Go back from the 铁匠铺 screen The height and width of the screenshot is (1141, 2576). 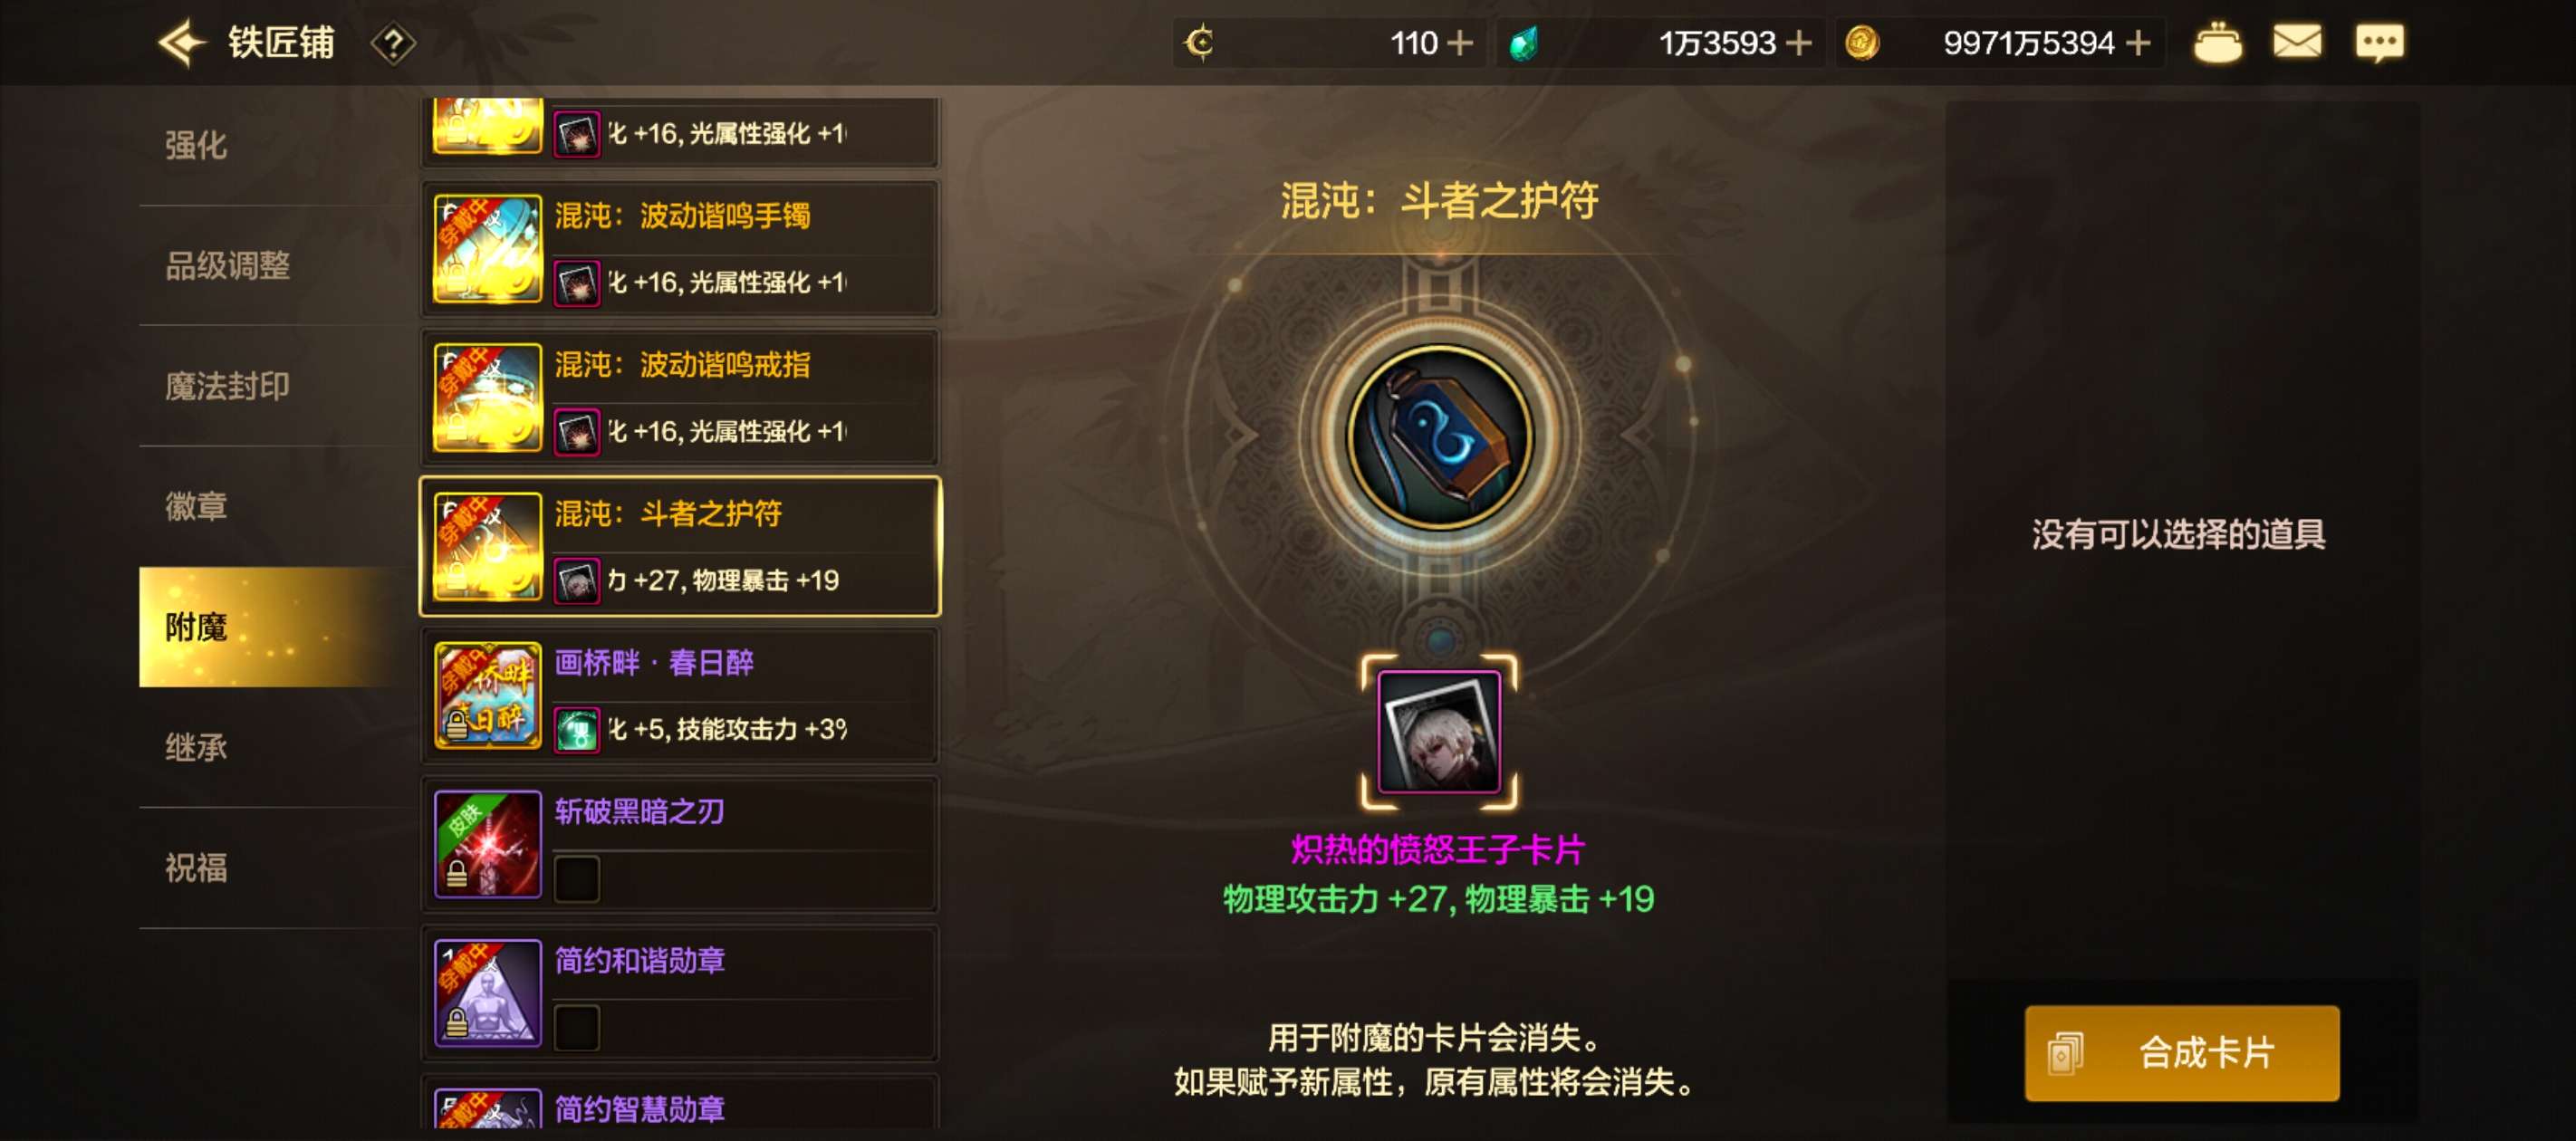pyautogui.click(x=182, y=43)
